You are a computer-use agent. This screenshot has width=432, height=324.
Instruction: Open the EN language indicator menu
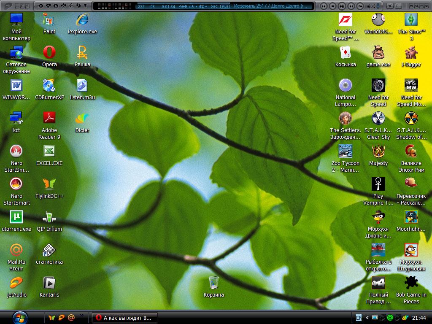(359, 317)
